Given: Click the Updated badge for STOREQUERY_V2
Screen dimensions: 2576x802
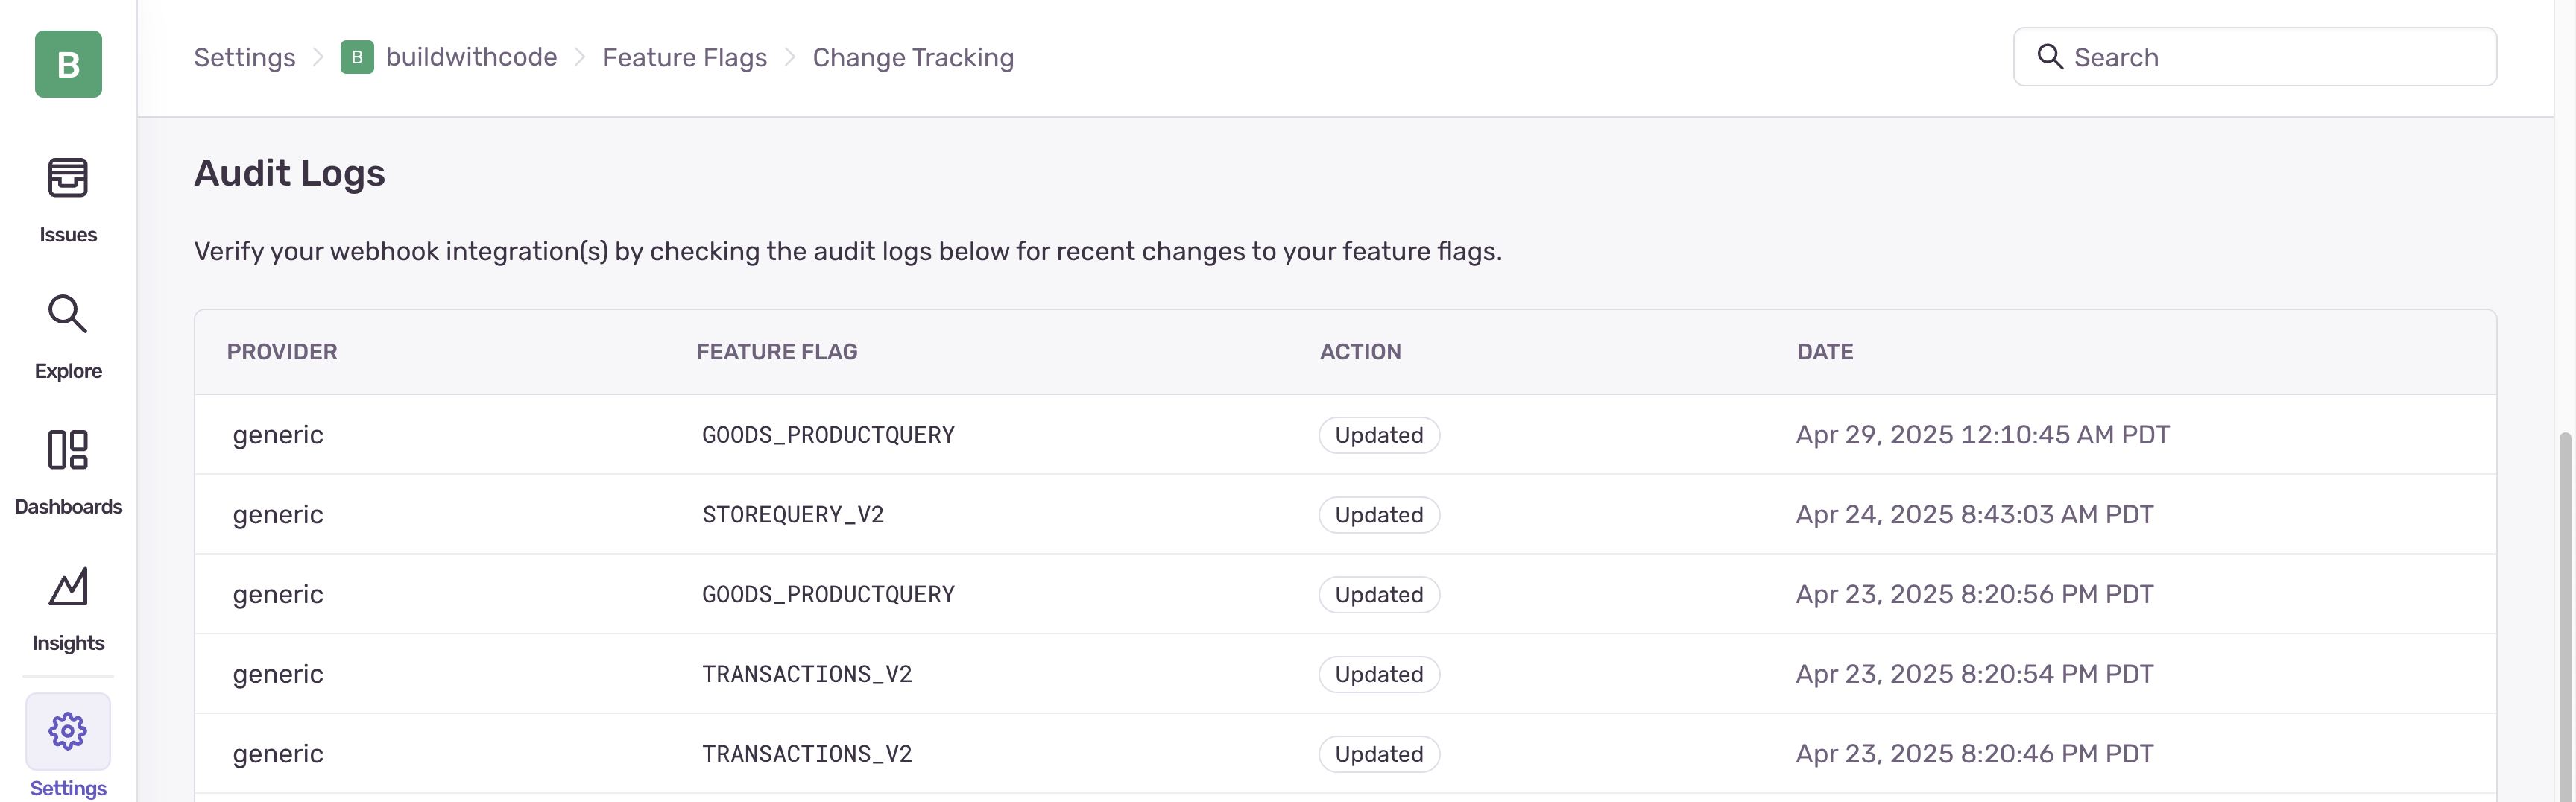Looking at the screenshot, I should click(1379, 514).
